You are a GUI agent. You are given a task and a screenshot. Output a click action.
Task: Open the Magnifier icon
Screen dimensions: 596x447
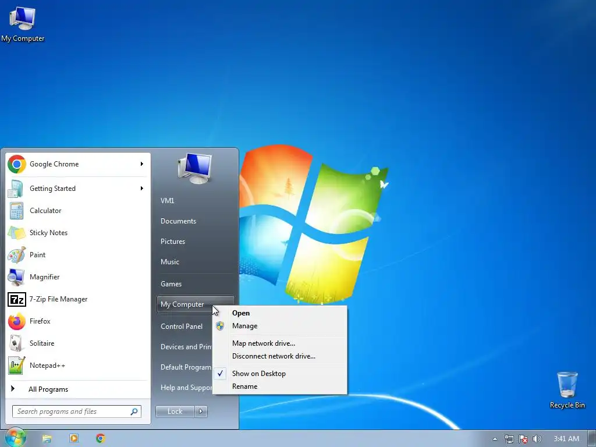16,277
